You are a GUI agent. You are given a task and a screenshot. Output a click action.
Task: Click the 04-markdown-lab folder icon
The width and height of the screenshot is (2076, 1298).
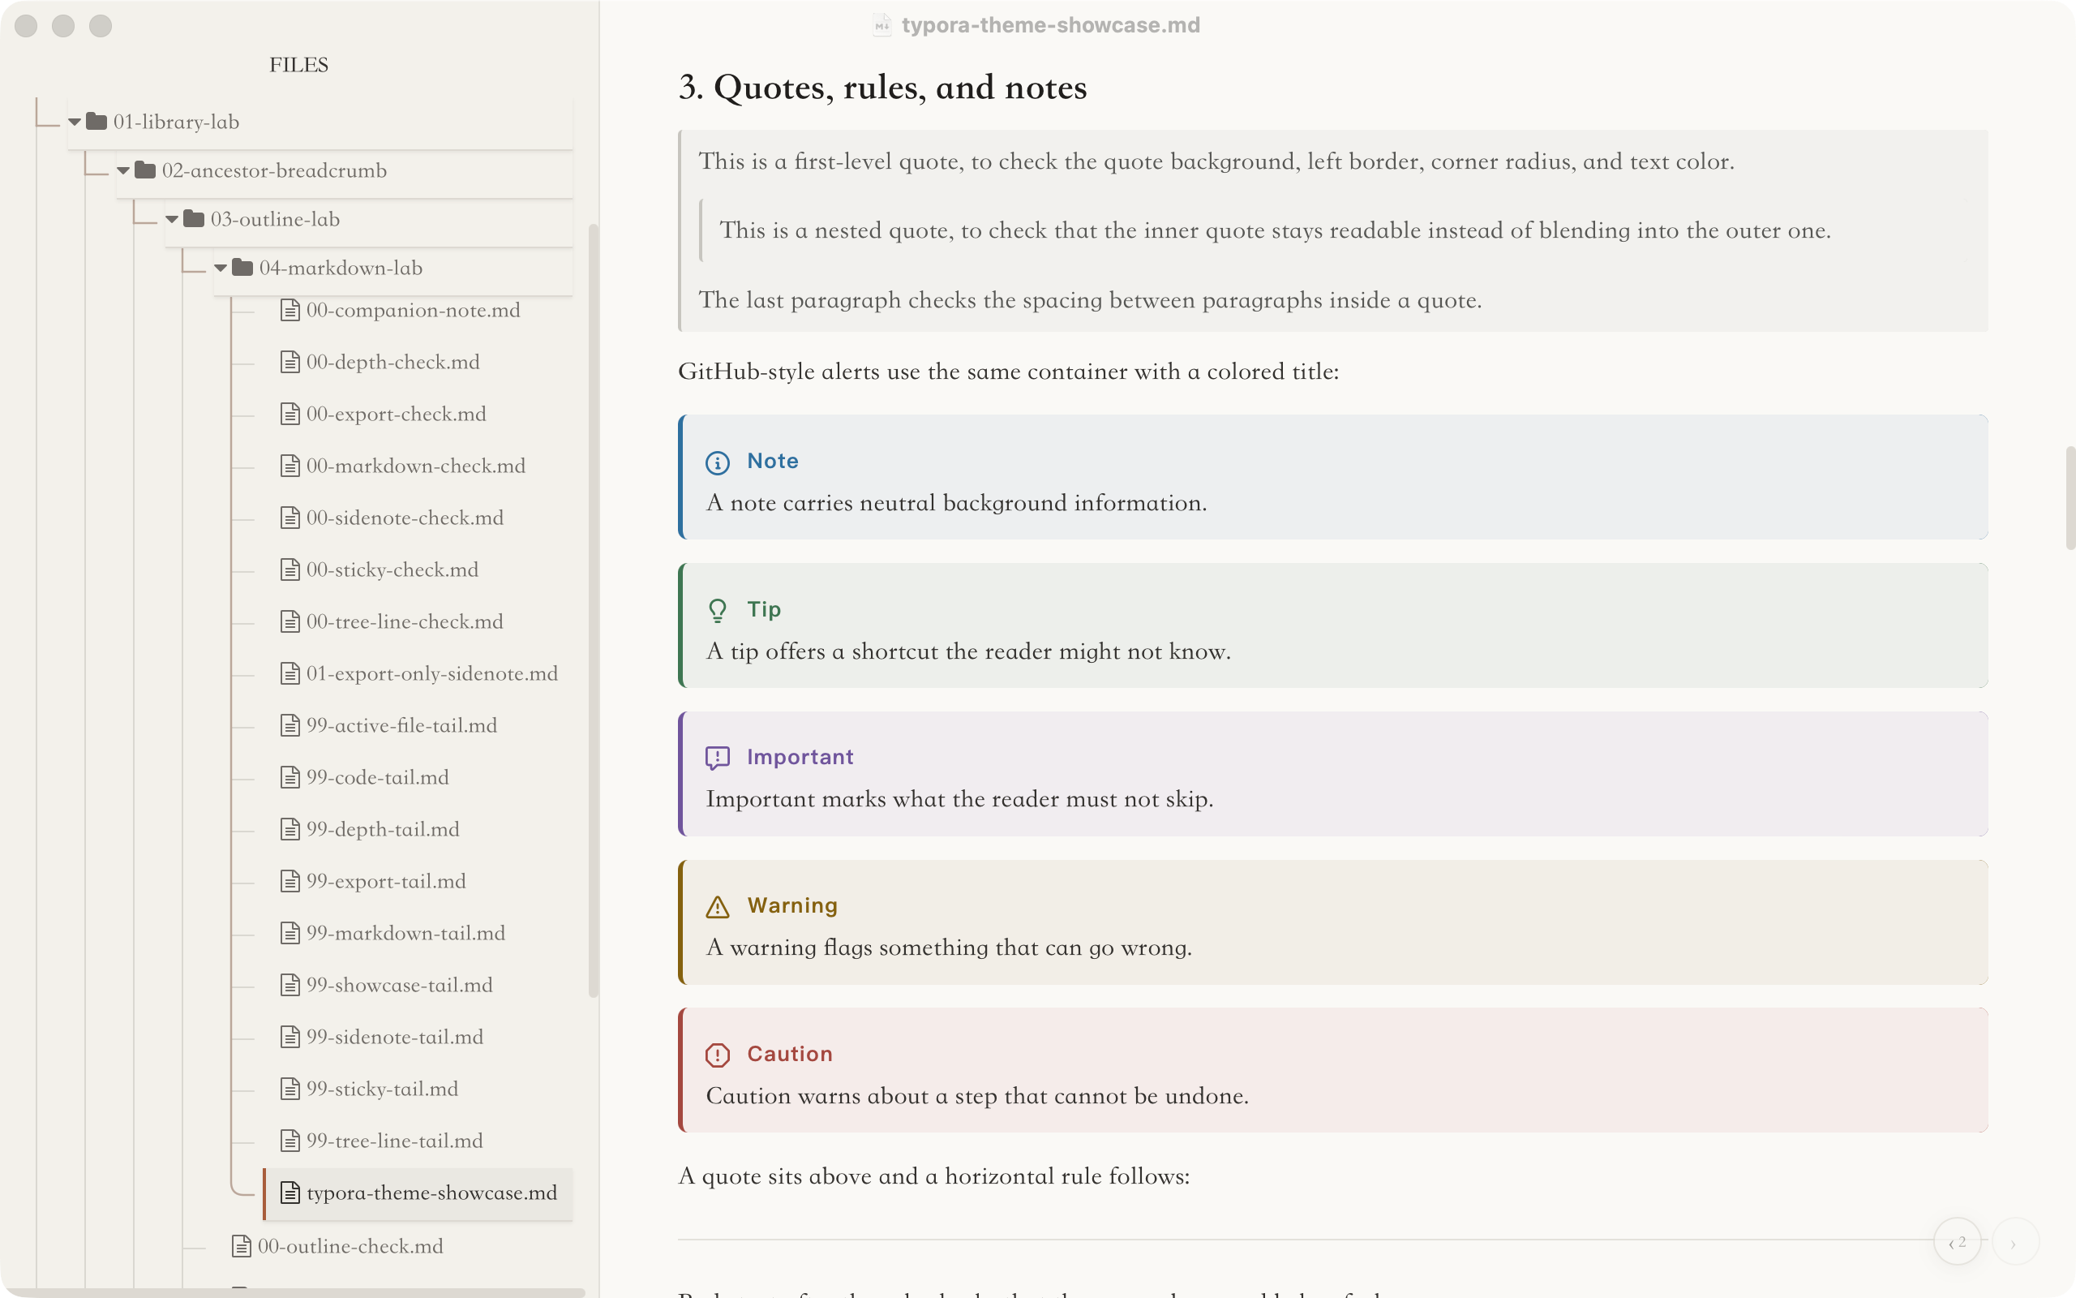pyautogui.click(x=242, y=268)
